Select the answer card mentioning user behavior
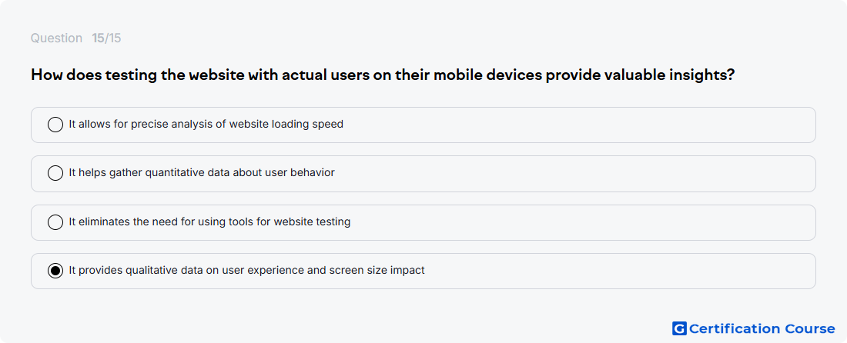847x343 pixels. pyautogui.click(x=423, y=174)
